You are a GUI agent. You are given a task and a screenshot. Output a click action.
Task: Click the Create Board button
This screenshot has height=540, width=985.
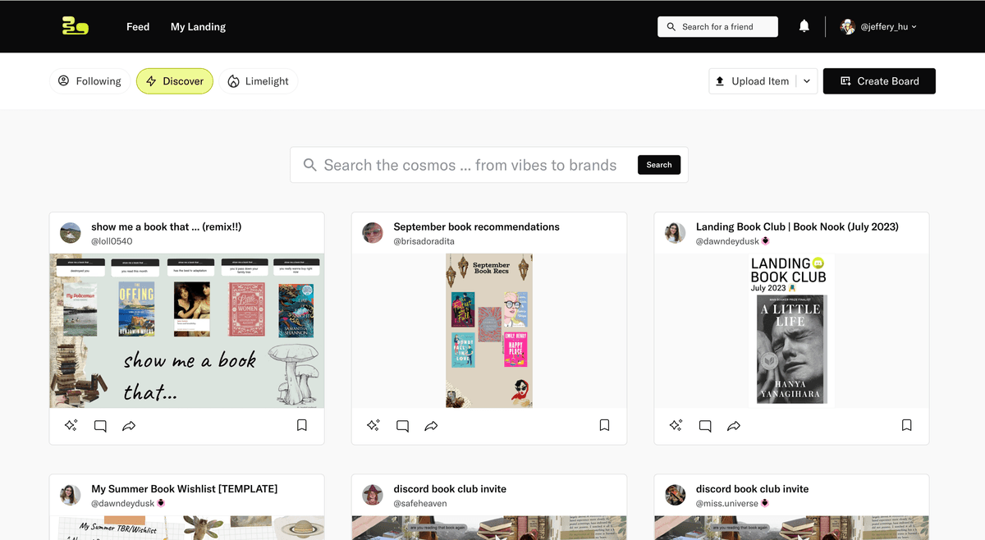(x=879, y=81)
